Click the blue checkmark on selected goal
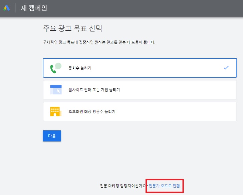 tap(226, 67)
